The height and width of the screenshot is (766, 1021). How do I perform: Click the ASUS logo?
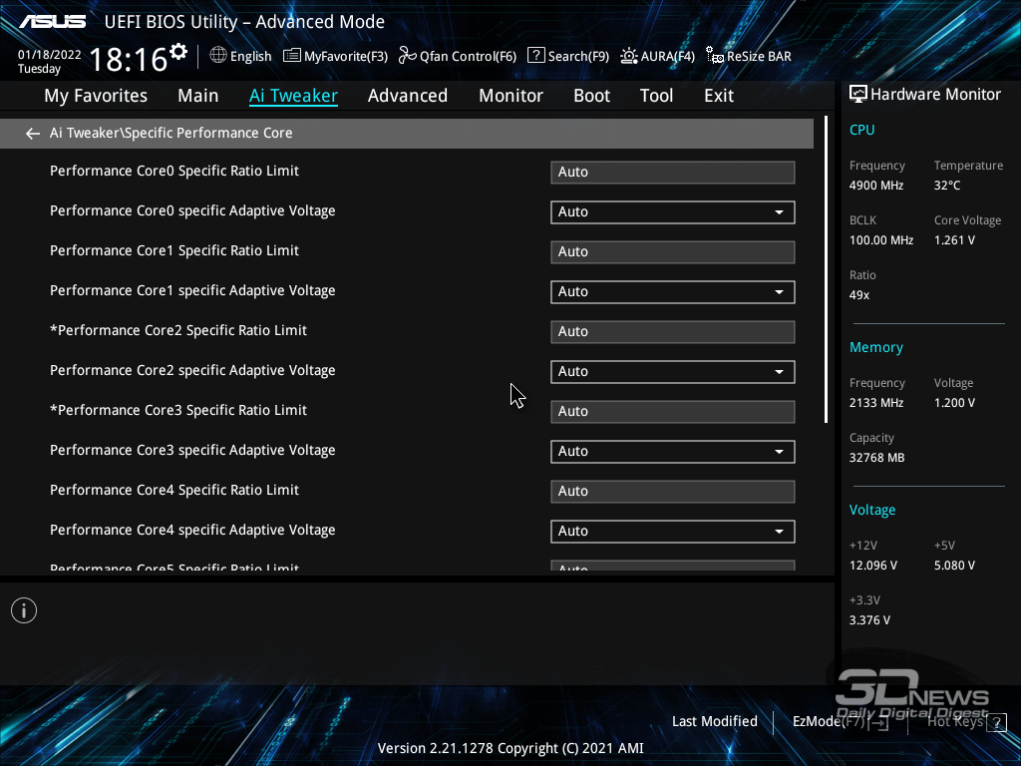coord(52,22)
